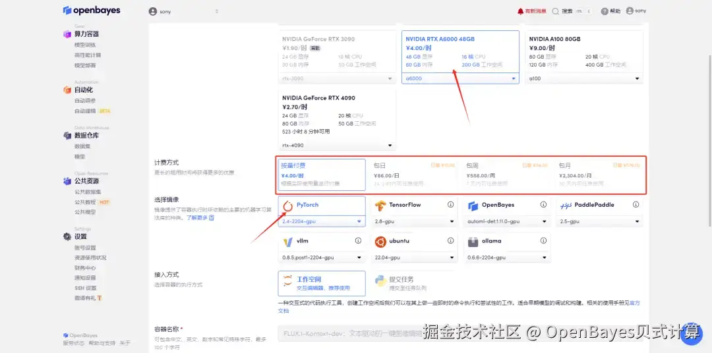Click 服务状态 in the footer
Screen dimensions: 712x353
click(74, 343)
